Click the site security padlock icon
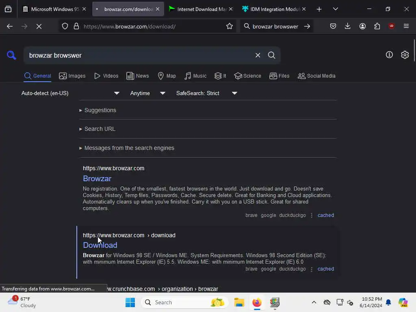Viewport: 416px width, 312px height. click(76, 26)
